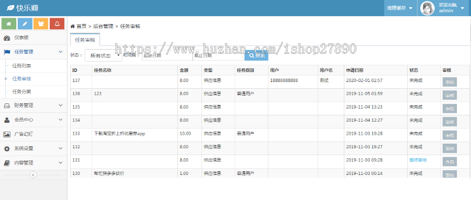Click the blue pencil shortcut icon
This screenshot has height=200, width=471.
pos(25,23)
